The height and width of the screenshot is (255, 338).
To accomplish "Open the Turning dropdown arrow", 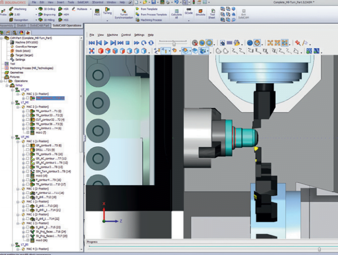I will pyautogui.click(x=107, y=21).
